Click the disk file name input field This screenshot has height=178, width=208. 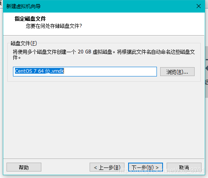tap(85, 72)
